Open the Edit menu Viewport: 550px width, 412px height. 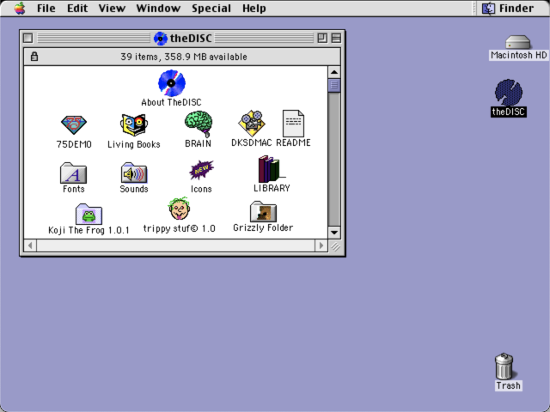click(x=77, y=8)
